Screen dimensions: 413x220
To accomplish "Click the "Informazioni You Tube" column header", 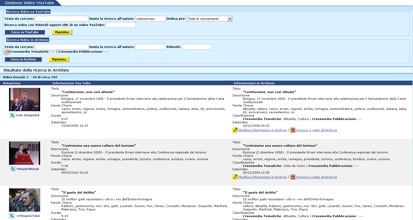I will click(71, 83).
